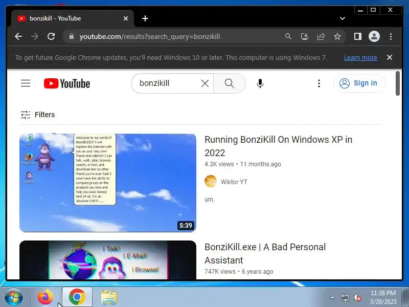Search with your voice microphone
This screenshot has width=409, height=307.
pyautogui.click(x=260, y=83)
